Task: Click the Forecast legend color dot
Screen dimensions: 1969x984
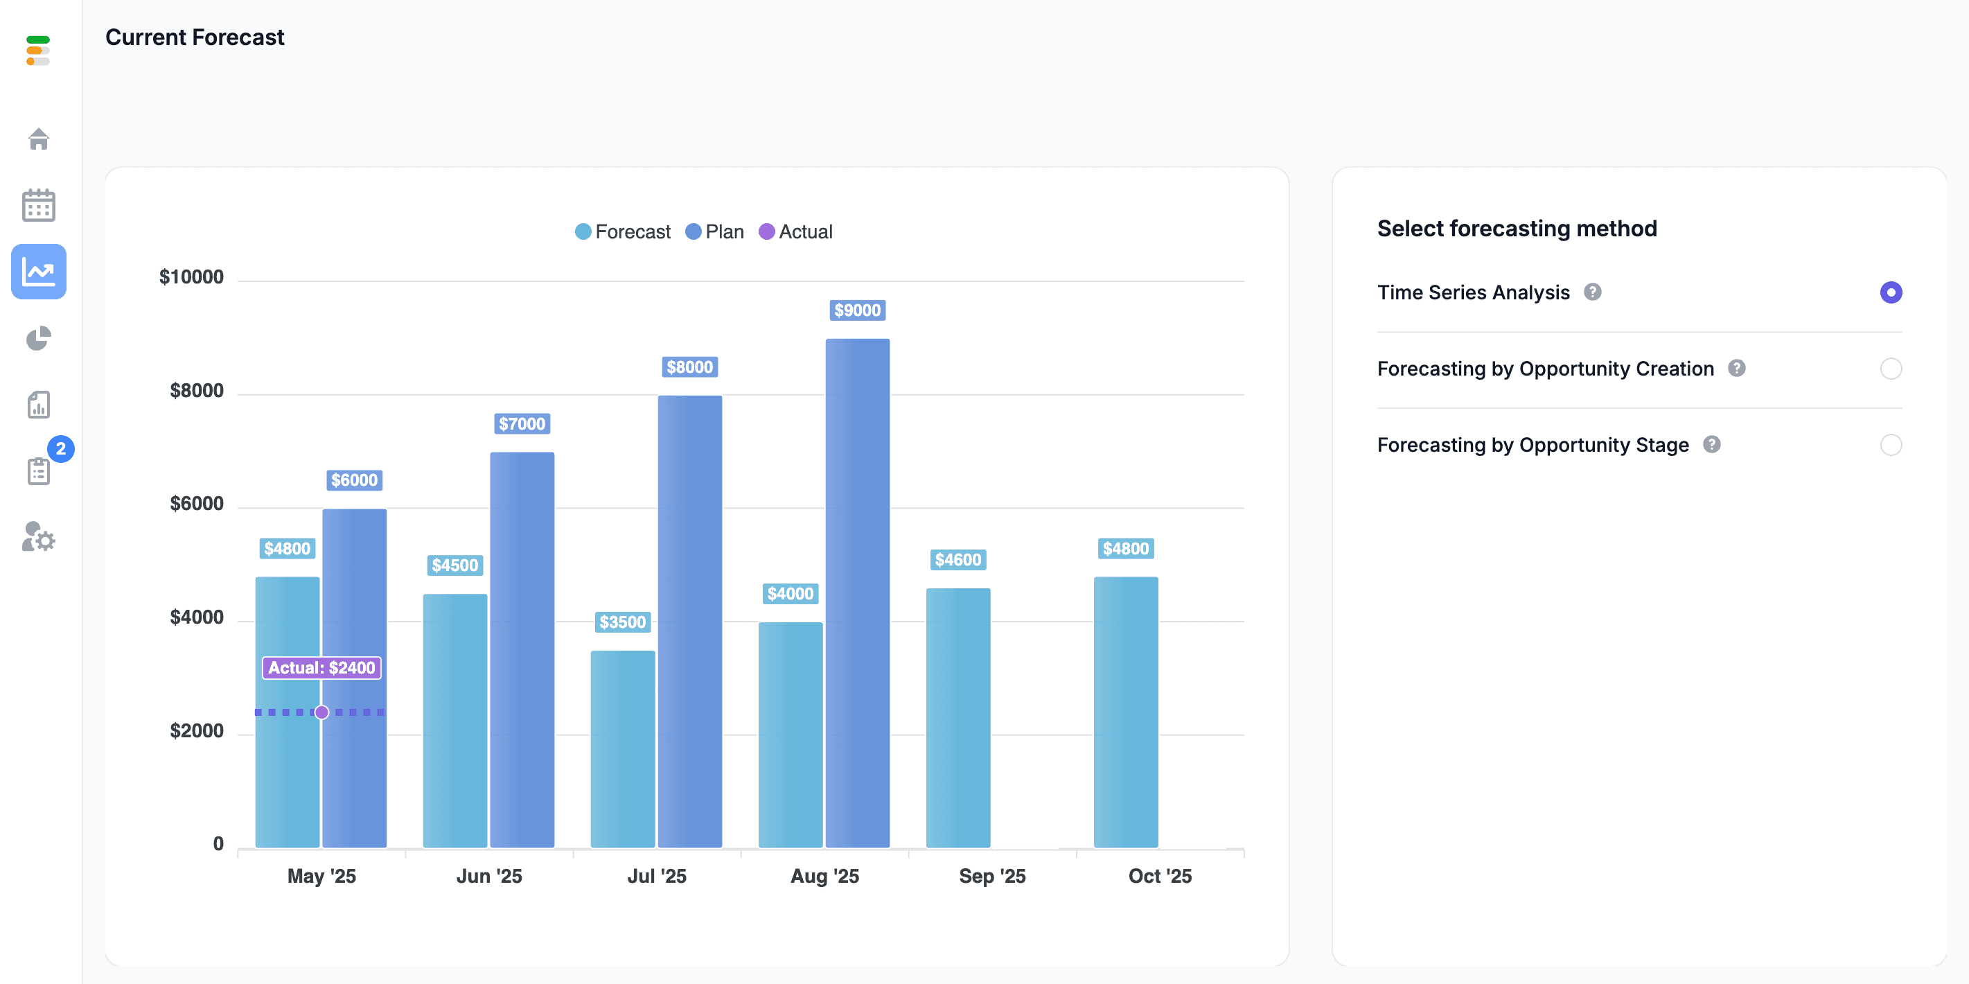Action: (x=583, y=231)
